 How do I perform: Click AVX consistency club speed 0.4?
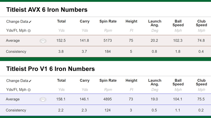[x=201, y=52]
